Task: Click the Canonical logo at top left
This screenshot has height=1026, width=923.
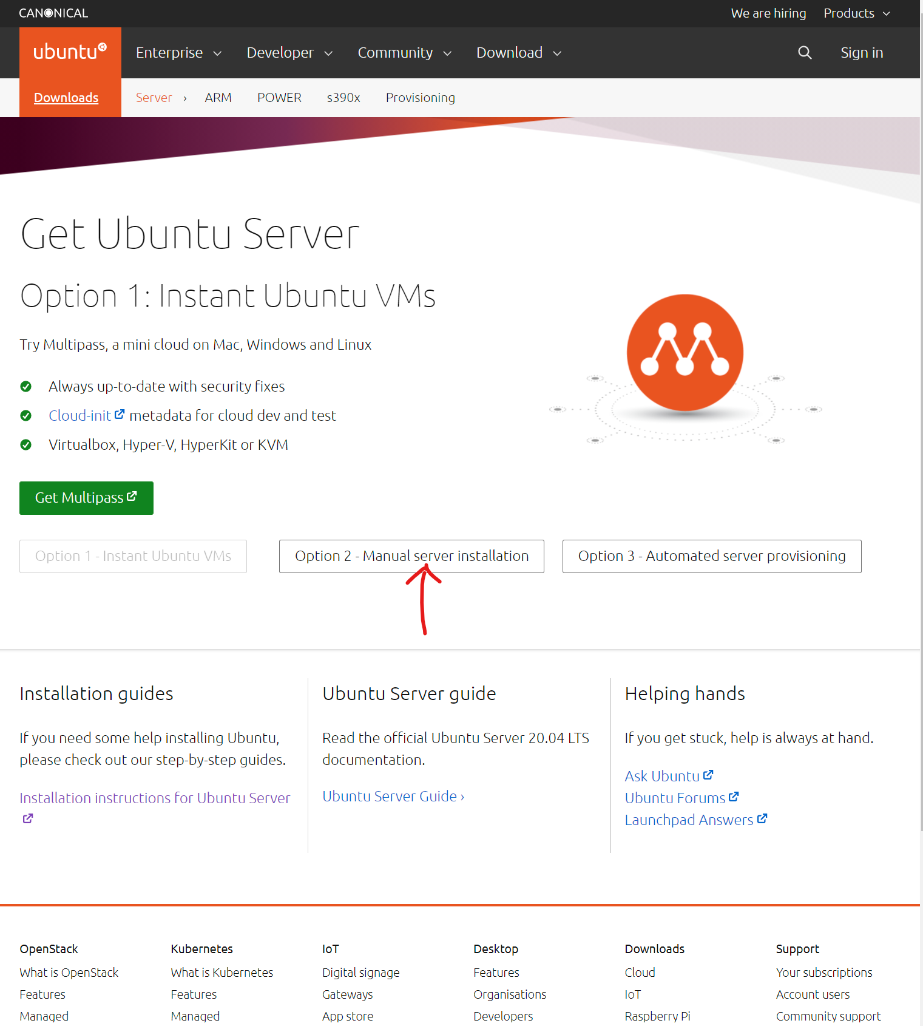Action: 53,13
